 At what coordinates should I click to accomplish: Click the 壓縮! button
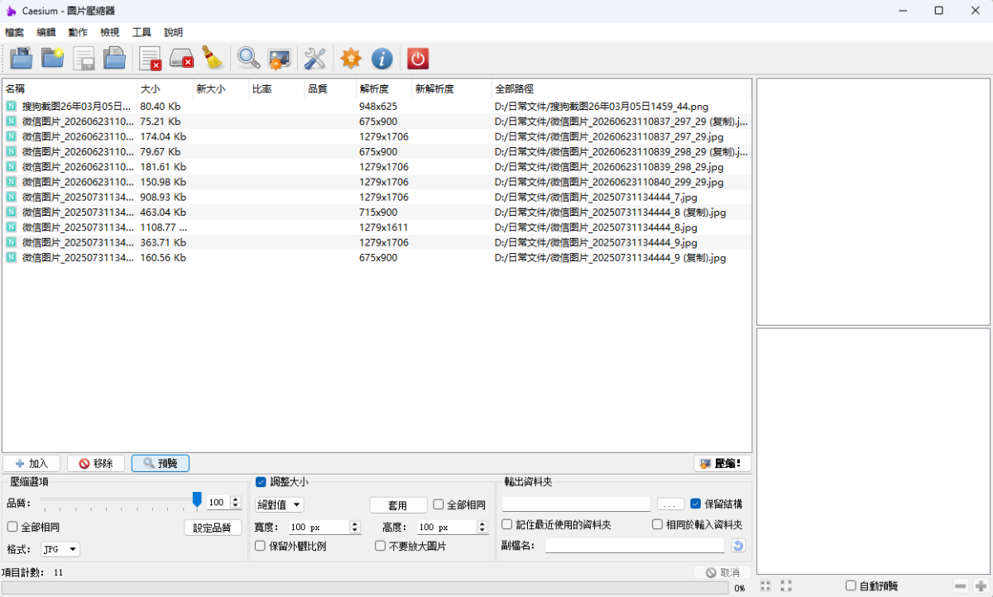(x=722, y=464)
